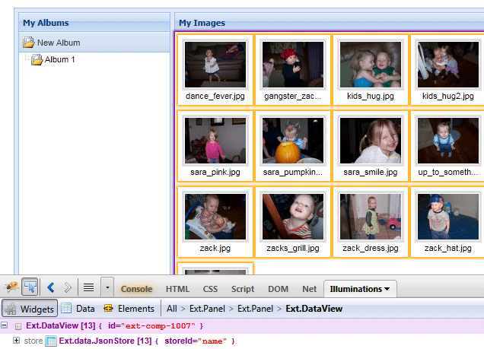Select the sara_smile.jpg thumbnail
The width and height of the screenshot is (484, 349).
(371, 146)
